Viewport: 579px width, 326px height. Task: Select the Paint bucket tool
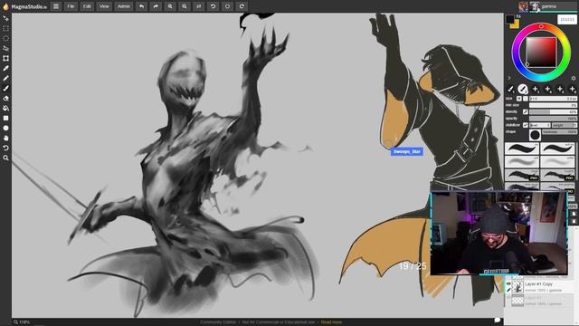(x=5, y=109)
